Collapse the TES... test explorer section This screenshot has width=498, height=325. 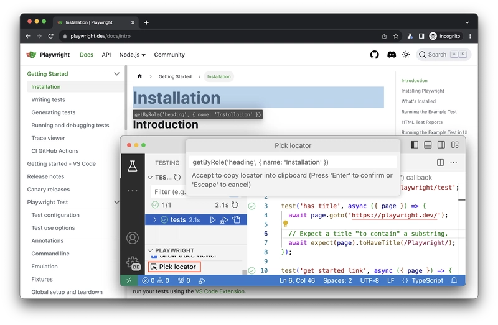[x=150, y=178]
